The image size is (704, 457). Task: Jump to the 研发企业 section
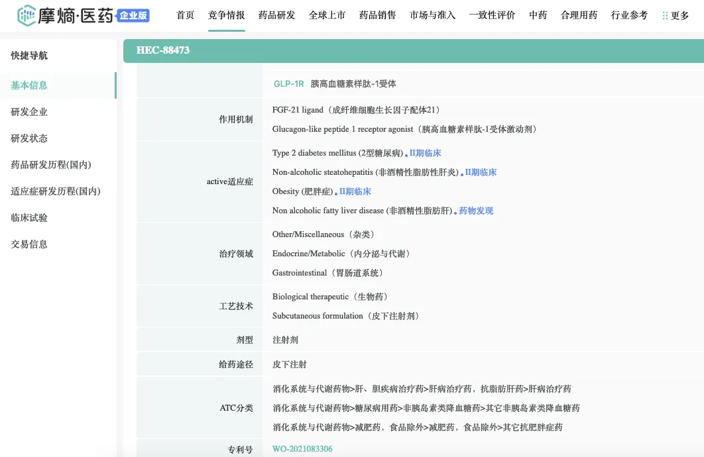pos(29,112)
